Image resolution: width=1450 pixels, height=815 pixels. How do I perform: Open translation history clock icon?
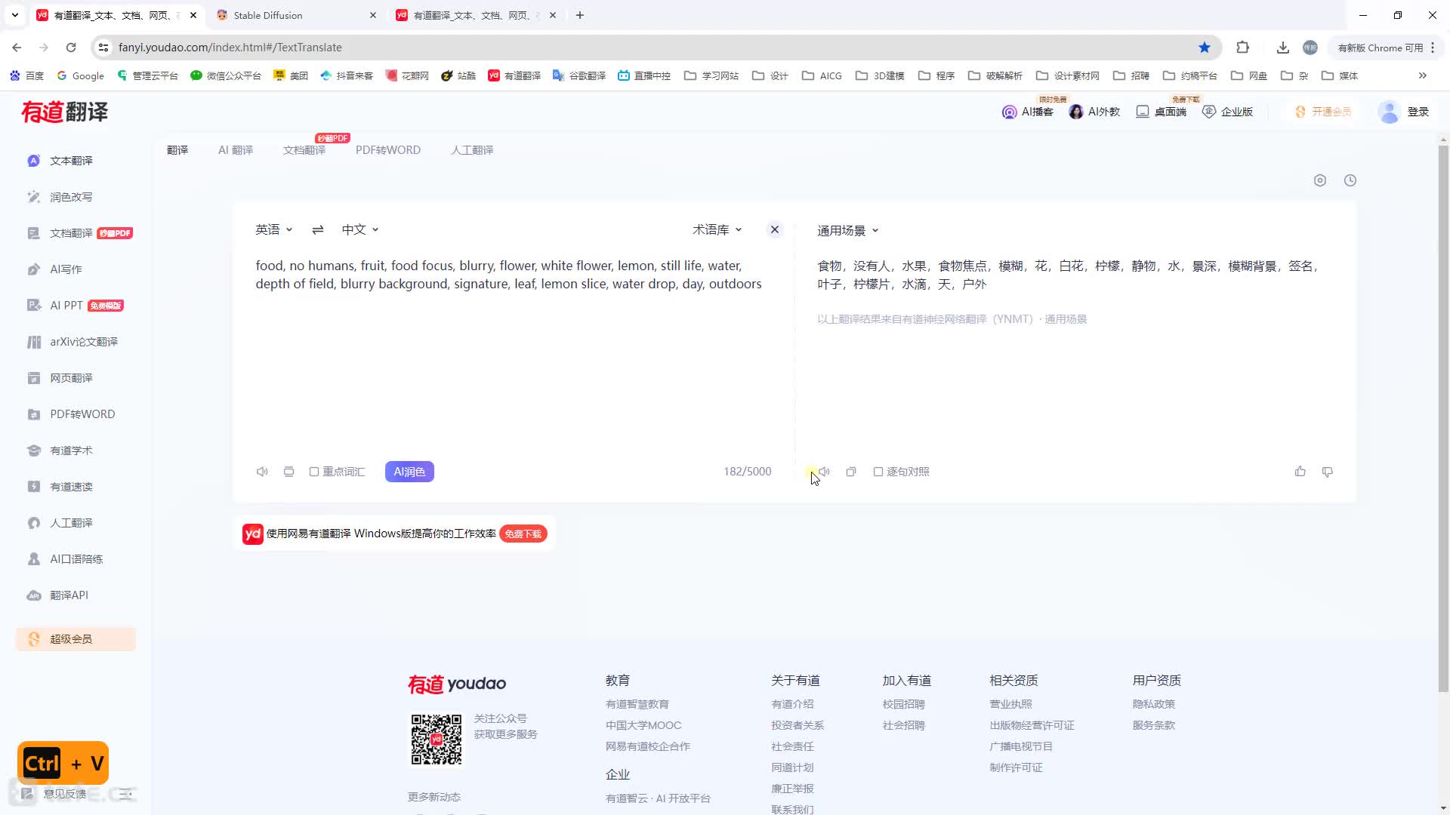pyautogui.click(x=1350, y=180)
